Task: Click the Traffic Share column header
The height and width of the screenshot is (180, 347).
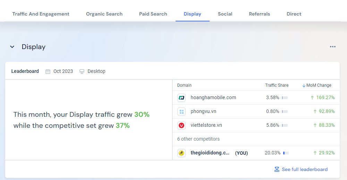Action: [277, 85]
